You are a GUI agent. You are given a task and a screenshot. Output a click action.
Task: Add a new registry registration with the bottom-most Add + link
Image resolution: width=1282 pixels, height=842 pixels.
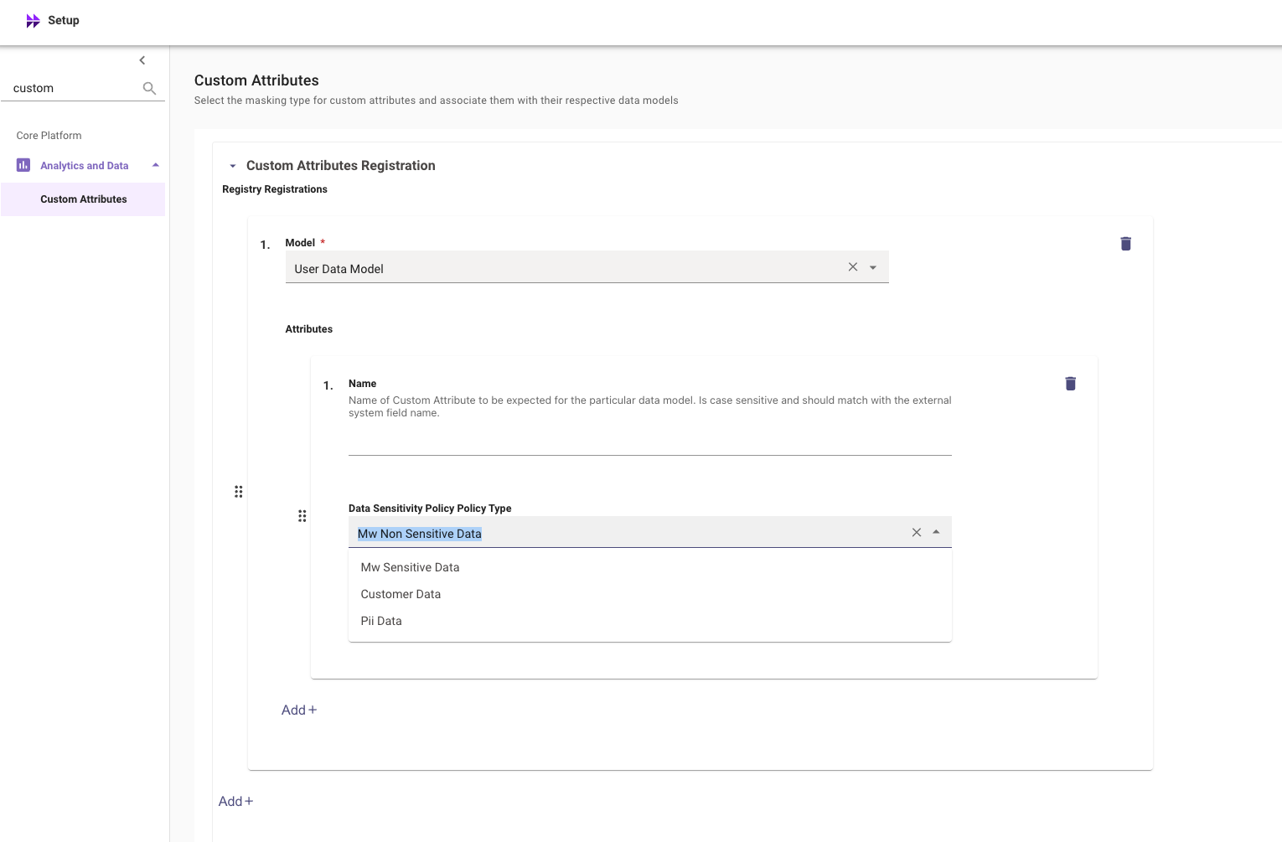point(235,801)
